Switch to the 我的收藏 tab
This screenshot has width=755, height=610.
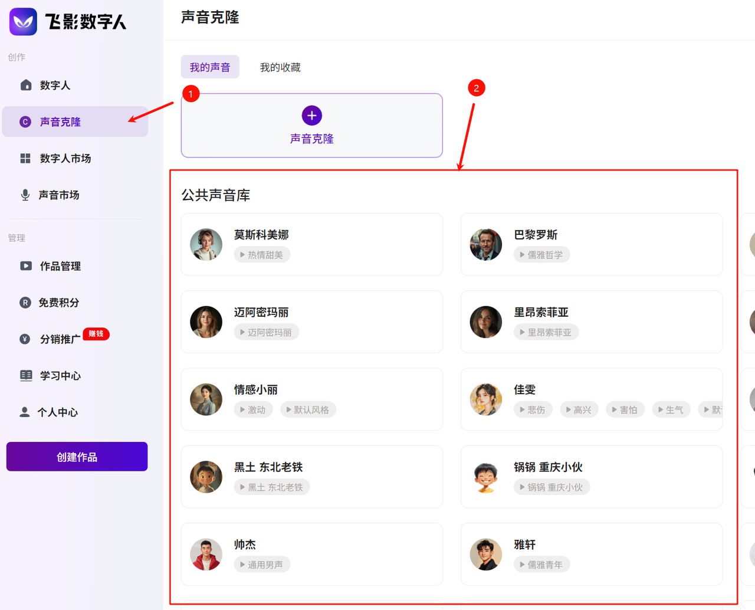coord(280,67)
